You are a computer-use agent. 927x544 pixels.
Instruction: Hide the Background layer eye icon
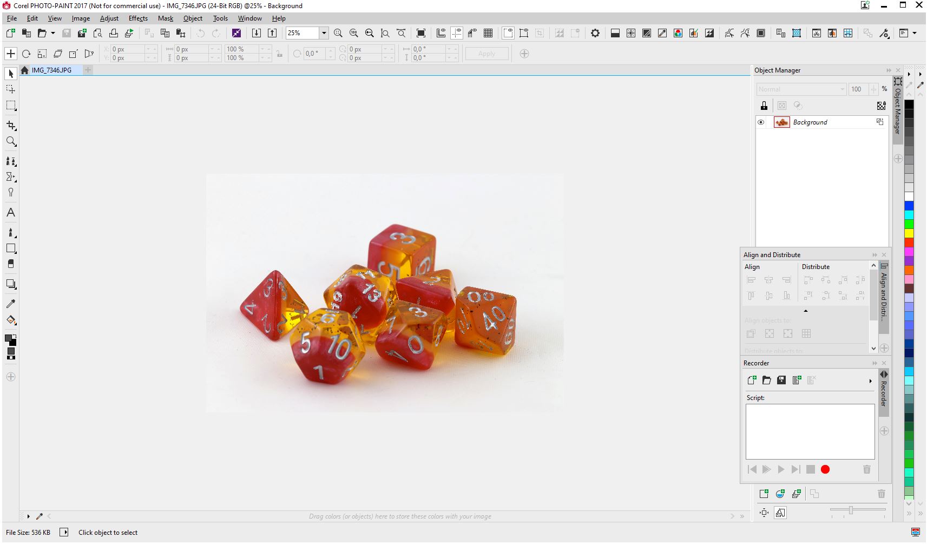(761, 122)
